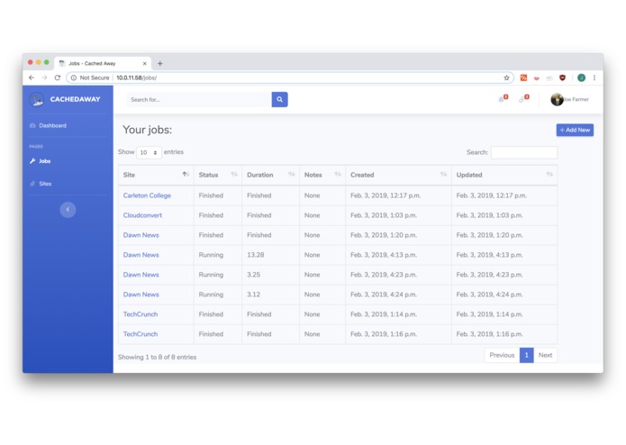Open the Dawn News job with duration 3.12
This screenshot has height=445, width=626.
(141, 295)
